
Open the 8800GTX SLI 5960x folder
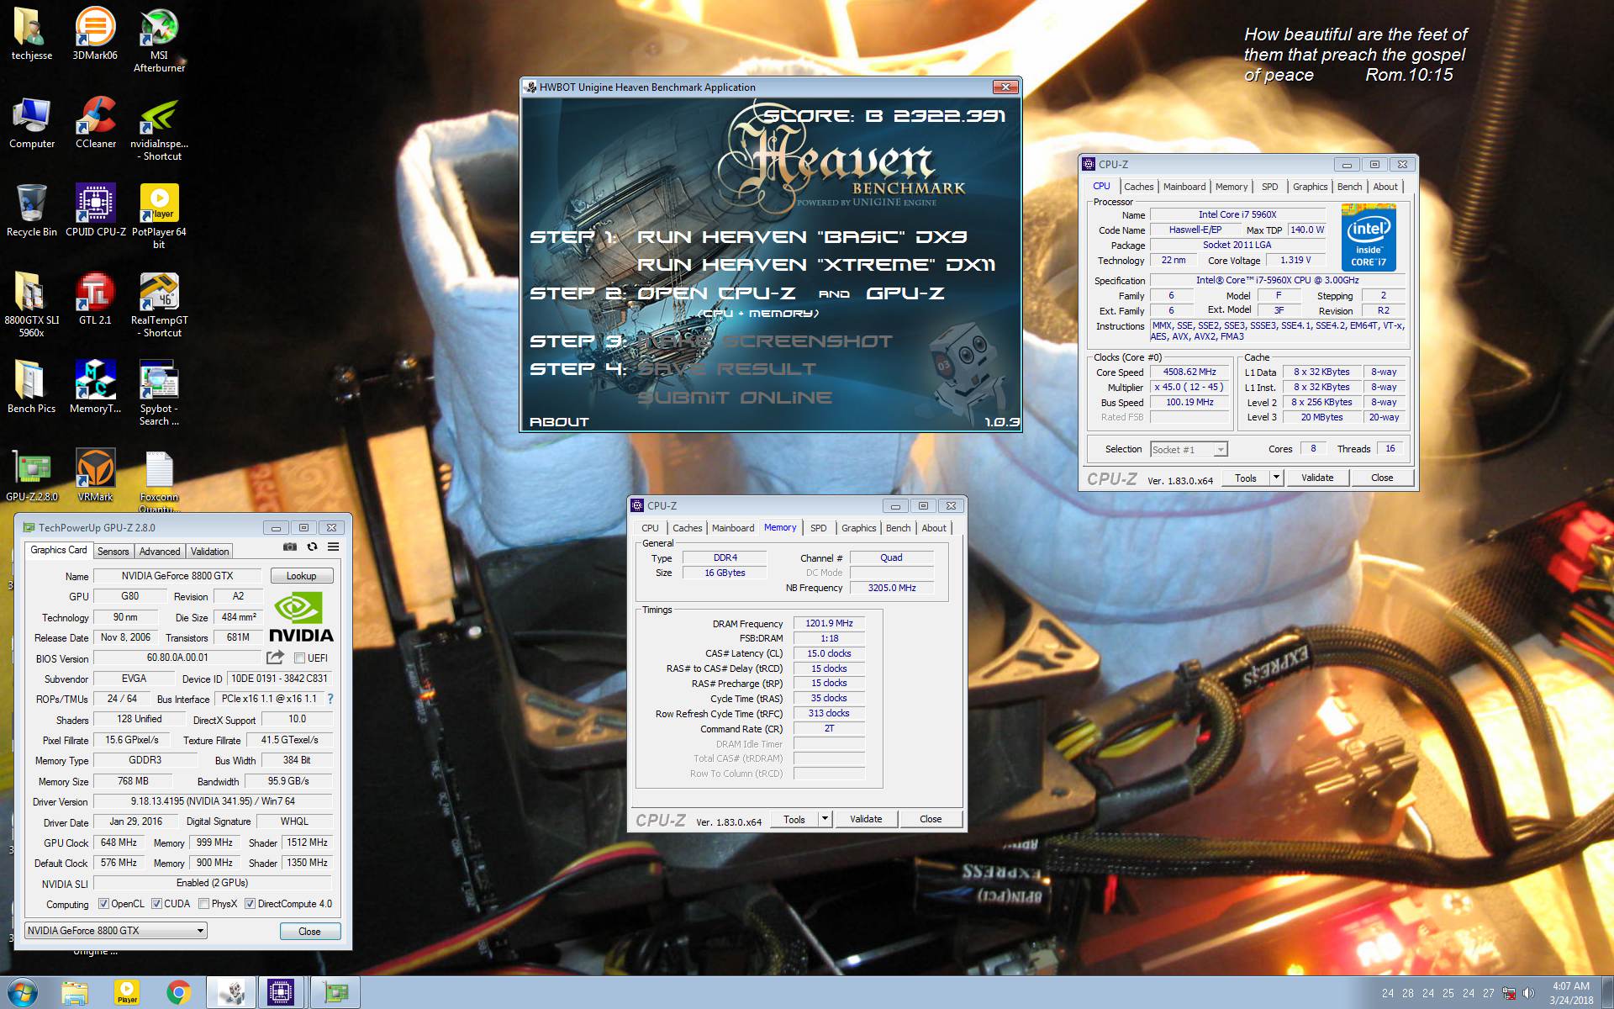click(x=31, y=305)
